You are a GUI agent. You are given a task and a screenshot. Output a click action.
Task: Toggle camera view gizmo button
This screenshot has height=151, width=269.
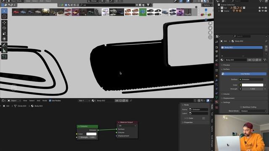click(x=210, y=33)
